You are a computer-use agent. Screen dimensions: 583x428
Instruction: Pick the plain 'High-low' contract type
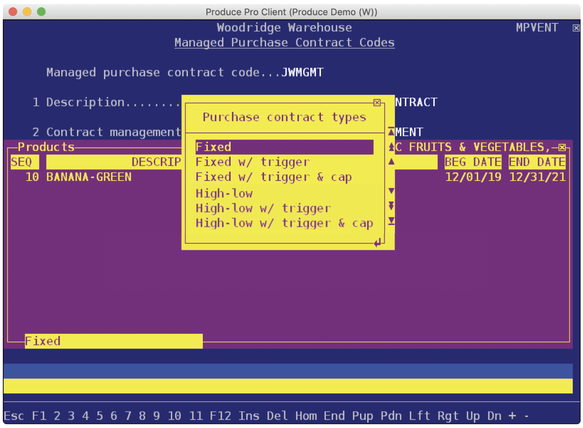tap(224, 193)
